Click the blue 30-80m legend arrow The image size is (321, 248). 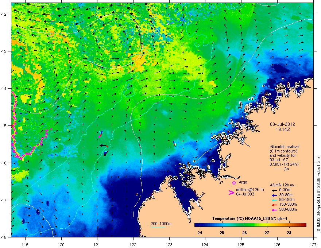point(275,195)
